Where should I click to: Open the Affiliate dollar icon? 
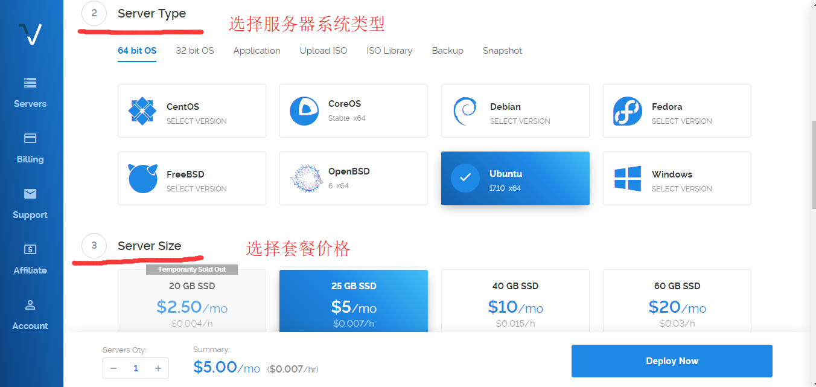30,249
